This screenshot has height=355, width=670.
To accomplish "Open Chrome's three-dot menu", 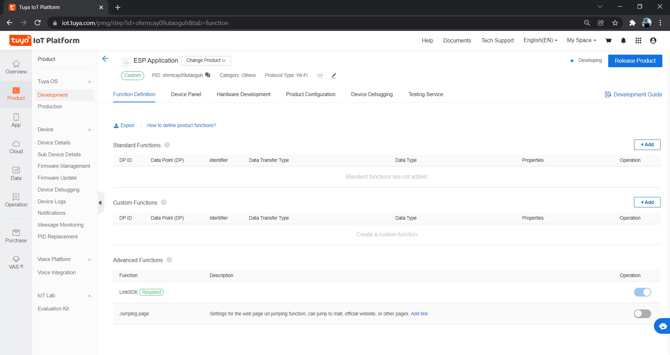I will coord(660,23).
